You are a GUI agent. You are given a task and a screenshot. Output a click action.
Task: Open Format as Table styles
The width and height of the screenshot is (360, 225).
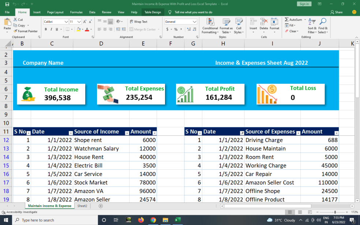226,26
